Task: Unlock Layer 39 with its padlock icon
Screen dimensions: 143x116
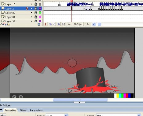Action: coord(36,13)
